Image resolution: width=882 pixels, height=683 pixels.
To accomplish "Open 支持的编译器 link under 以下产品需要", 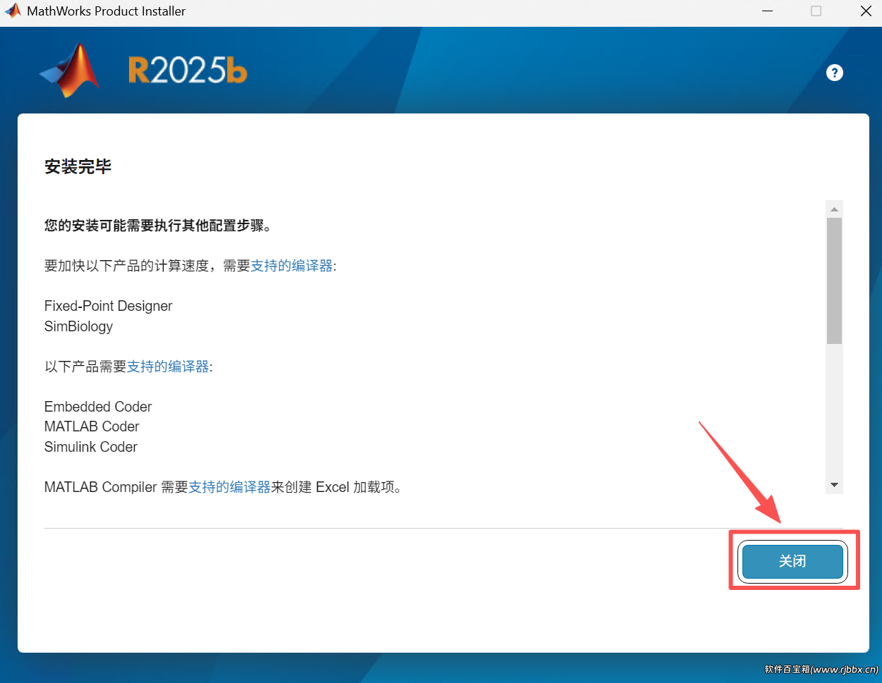I will (x=168, y=367).
